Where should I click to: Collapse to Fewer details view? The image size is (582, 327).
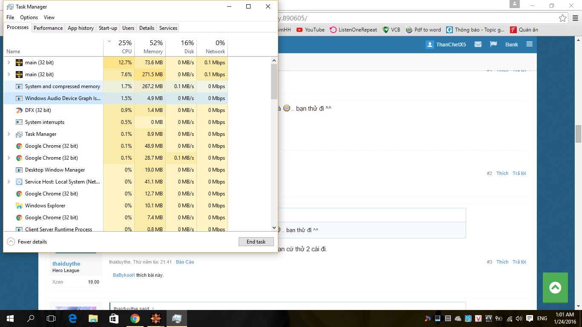point(27,242)
